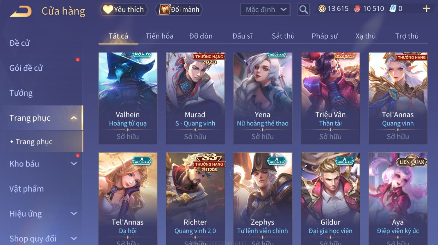
Task: Tap the plus icon to add currency
Action: [426, 9]
